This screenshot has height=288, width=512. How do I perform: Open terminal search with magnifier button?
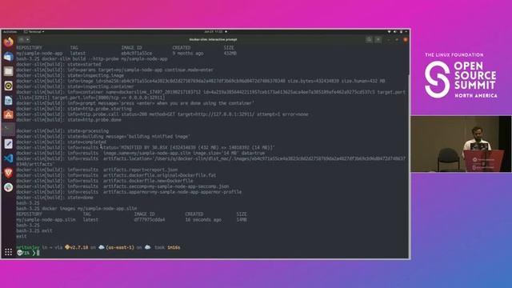point(369,39)
